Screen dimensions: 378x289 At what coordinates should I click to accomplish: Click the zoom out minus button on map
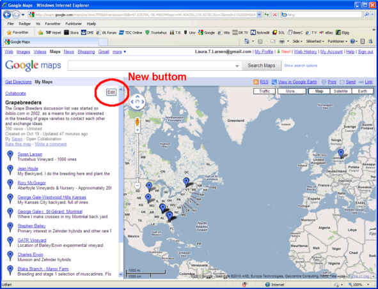(137, 186)
